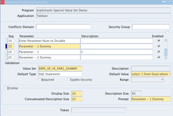Select the Parameter - 1 name field
173x116 pixels.
(x=49, y=52)
